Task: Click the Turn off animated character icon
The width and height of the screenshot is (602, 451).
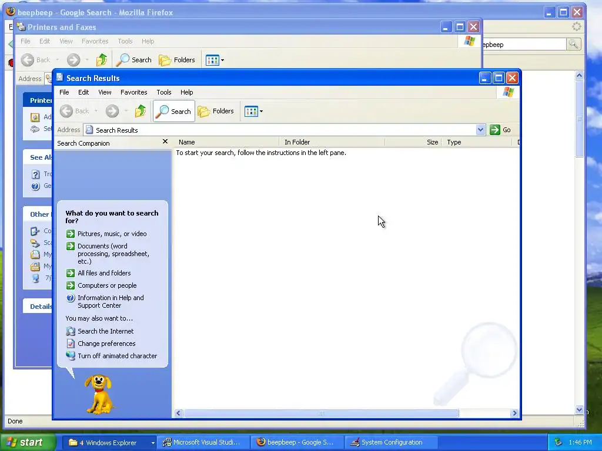Action: click(x=71, y=355)
